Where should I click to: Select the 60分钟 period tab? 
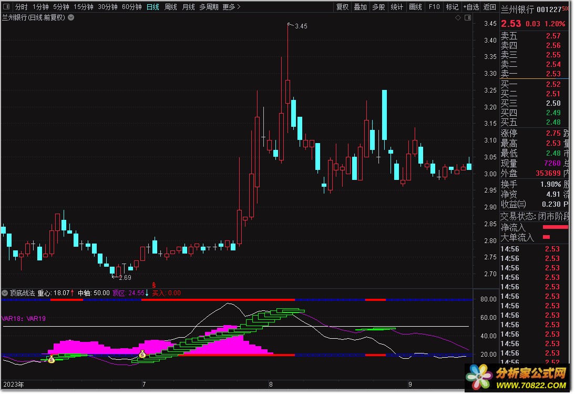[x=131, y=7]
